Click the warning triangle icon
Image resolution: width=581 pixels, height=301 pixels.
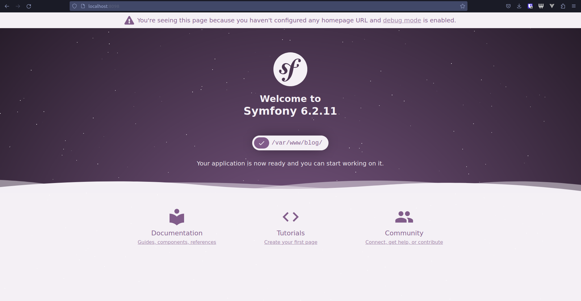click(129, 20)
